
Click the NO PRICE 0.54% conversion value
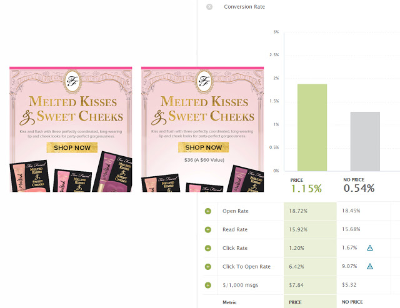359,189
